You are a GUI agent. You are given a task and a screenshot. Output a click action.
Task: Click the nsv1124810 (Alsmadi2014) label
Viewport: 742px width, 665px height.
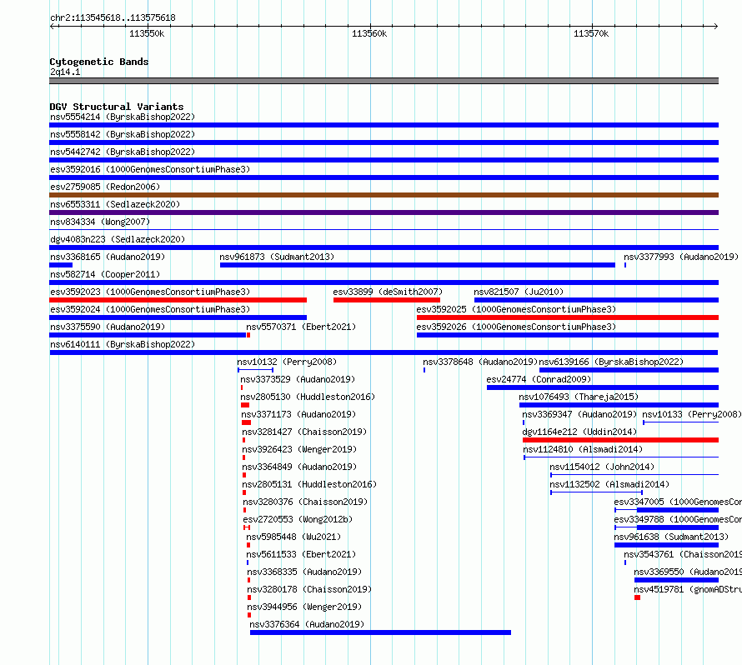(583, 449)
